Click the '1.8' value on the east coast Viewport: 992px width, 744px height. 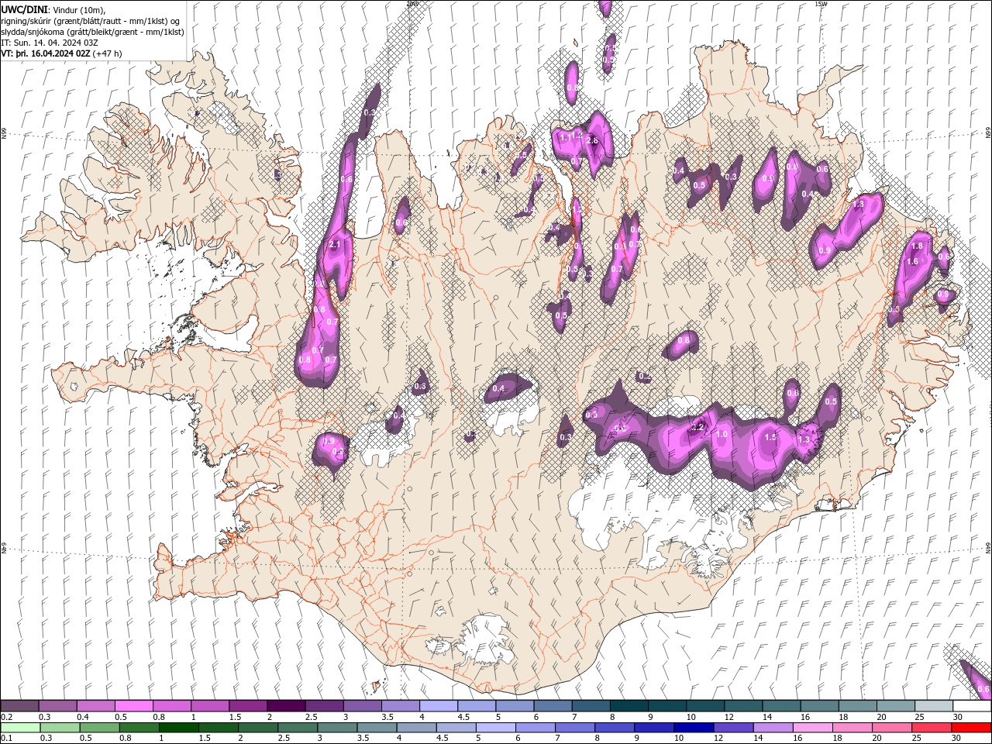[x=918, y=246]
